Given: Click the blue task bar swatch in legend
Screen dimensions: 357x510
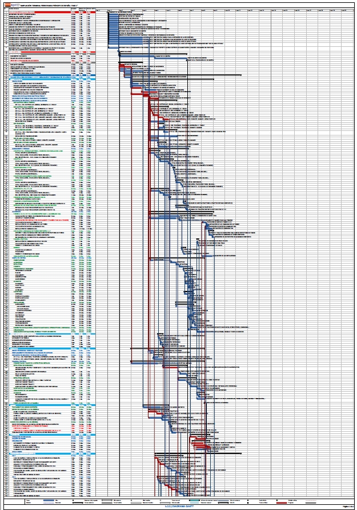Looking at the screenshot, I should [x=49, y=500].
